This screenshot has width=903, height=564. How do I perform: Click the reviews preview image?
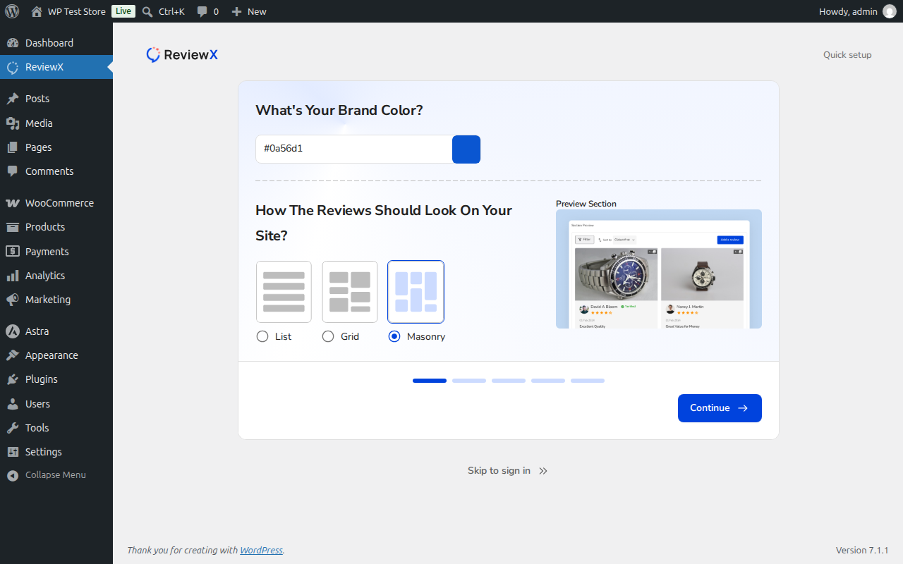(659, 269)
